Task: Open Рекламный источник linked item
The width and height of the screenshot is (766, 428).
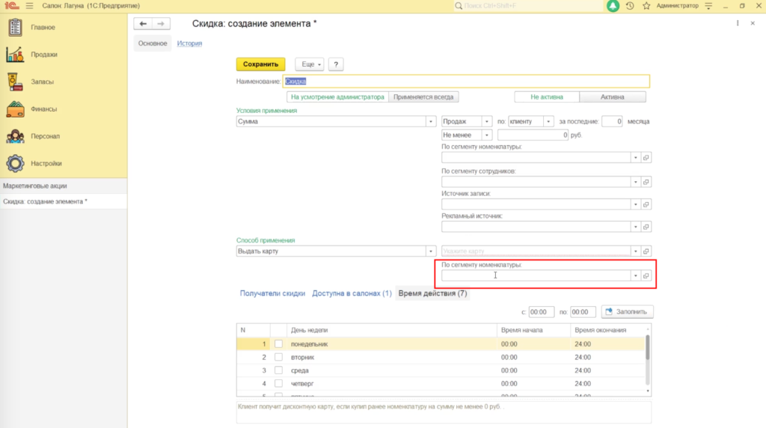Action: point(646,227)
